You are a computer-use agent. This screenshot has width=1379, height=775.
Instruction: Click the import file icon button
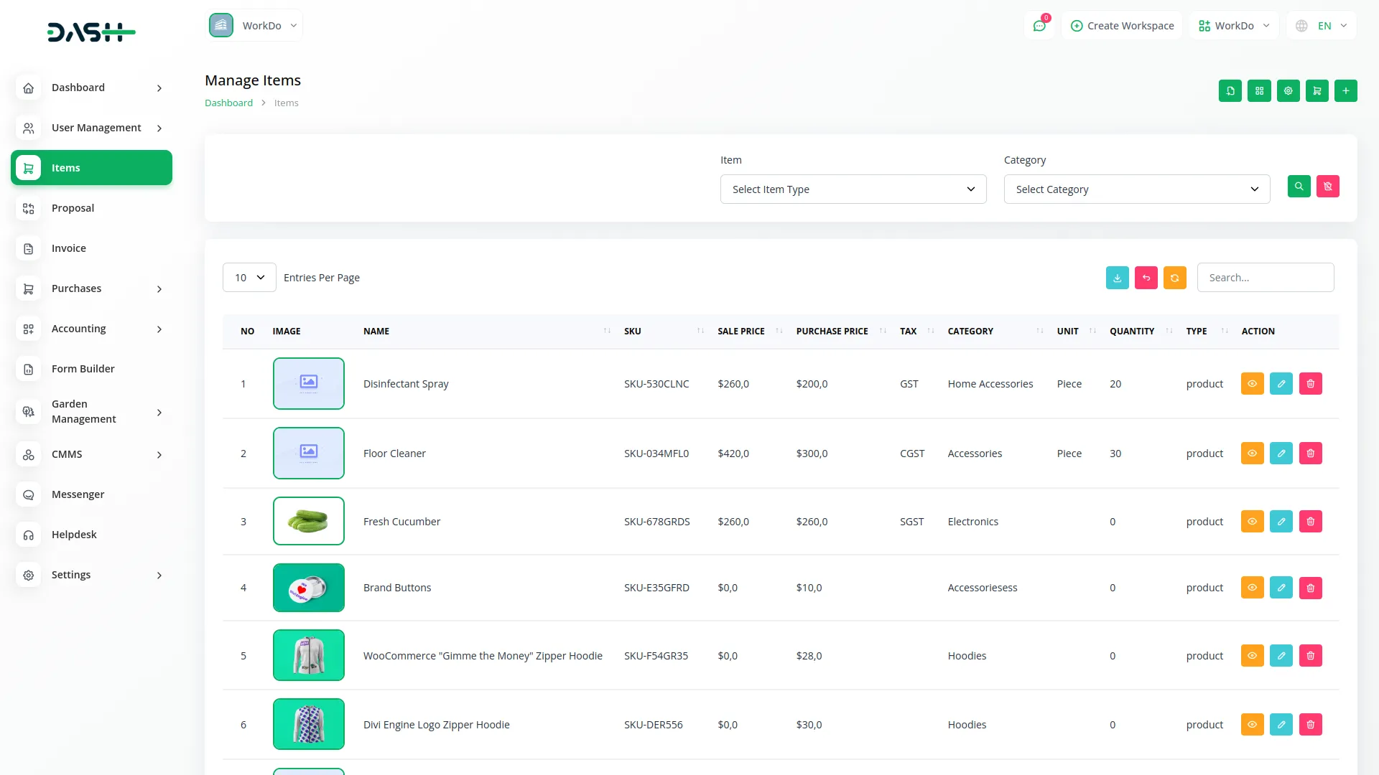pos(1230,91)
